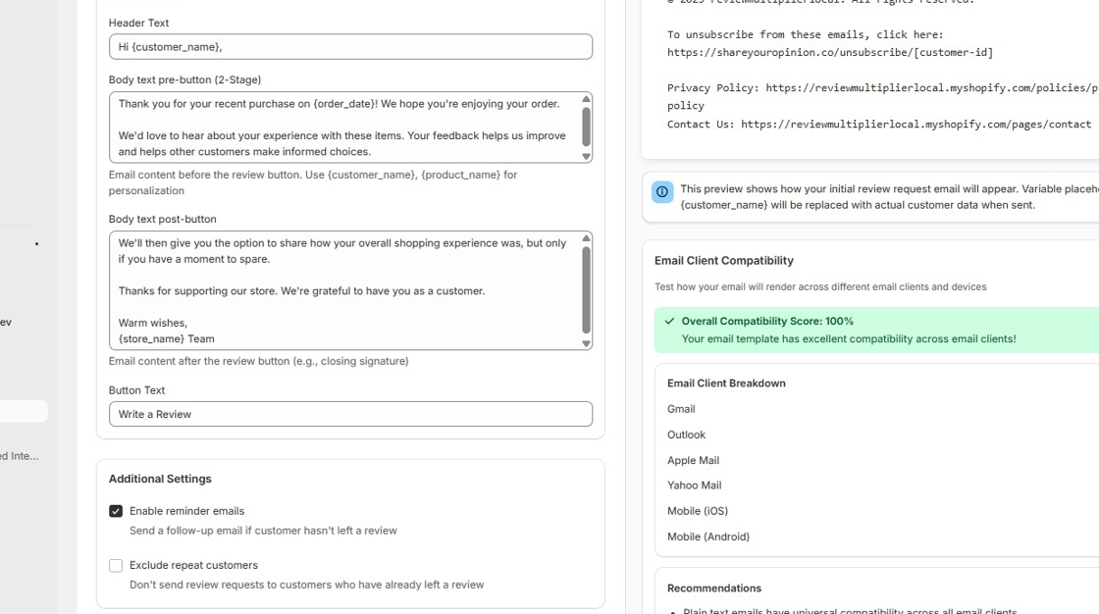Click the green checkmark on the compatibility score
This screenshot has height=614, width=1099.
pyautogui.click(x=668, y=321)
